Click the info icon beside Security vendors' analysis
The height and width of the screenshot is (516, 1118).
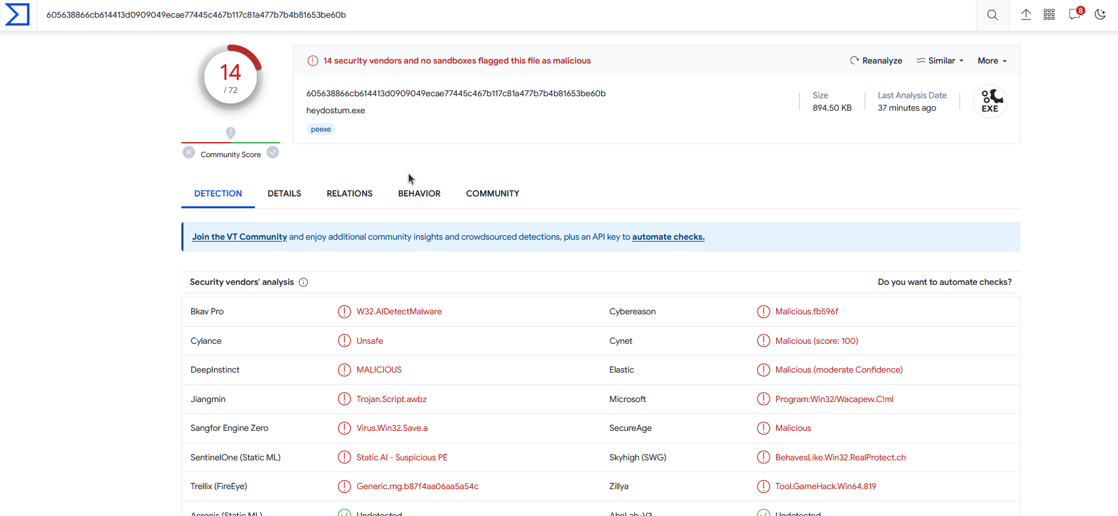click(303, 282)
